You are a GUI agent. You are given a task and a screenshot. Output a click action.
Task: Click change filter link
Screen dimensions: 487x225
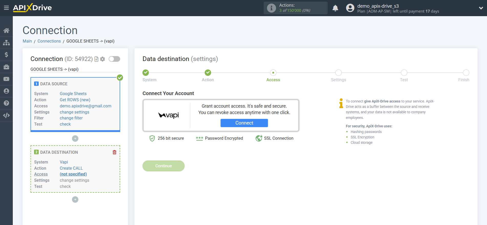coord(71,118)
